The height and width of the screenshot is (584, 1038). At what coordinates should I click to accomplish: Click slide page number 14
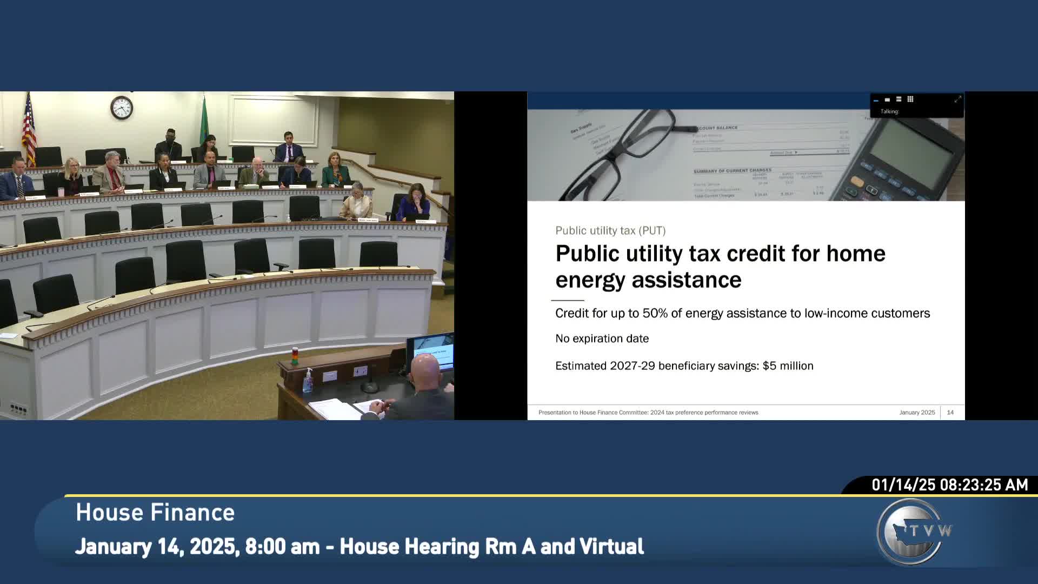click(x=950, y=412)
